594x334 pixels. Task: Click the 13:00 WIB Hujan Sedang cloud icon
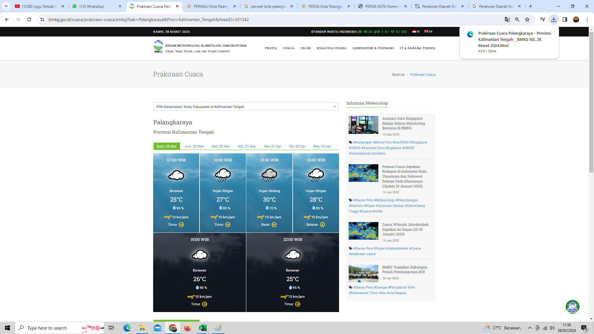point(269,175)
